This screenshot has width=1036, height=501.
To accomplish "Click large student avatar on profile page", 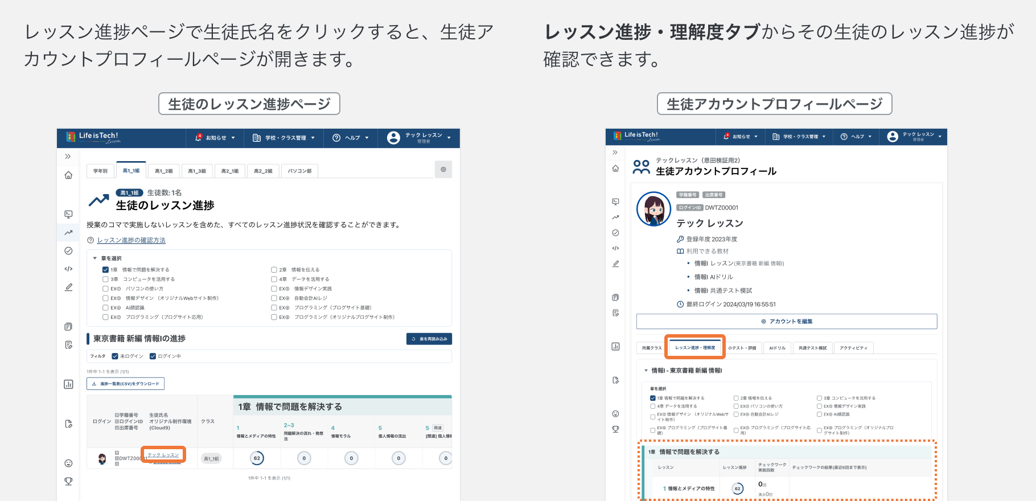I will pyautogui.click(x=653, y=209).
